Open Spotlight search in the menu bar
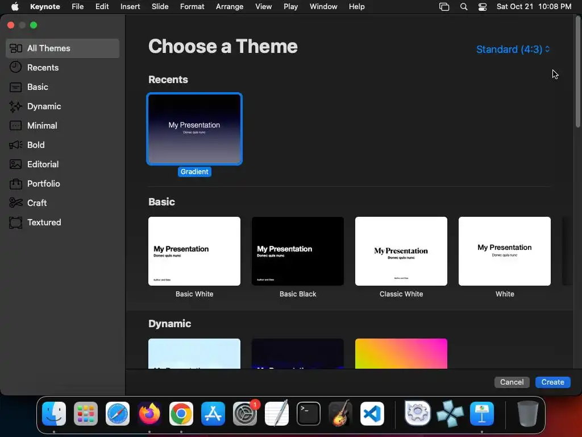This screenshot has height=437, width=582. tap(464, 7)
